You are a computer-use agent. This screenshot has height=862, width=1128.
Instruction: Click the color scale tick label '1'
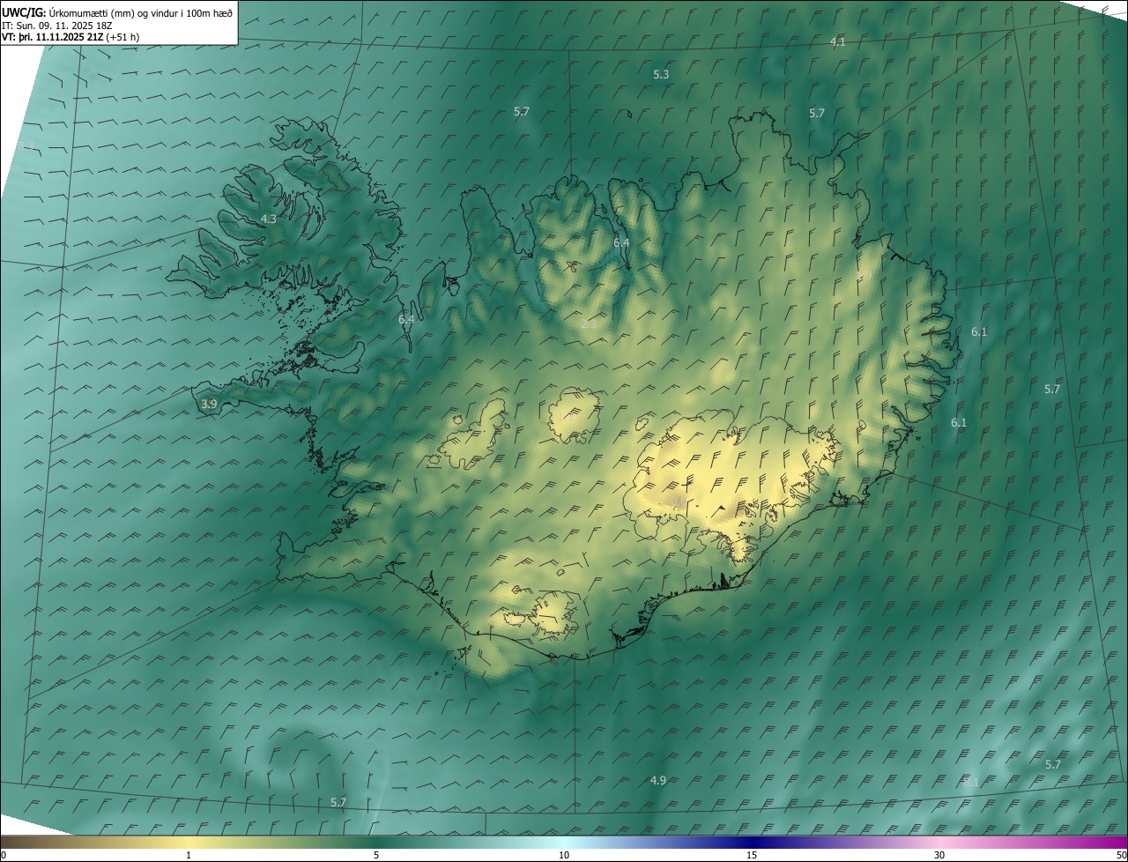point(188,855)
